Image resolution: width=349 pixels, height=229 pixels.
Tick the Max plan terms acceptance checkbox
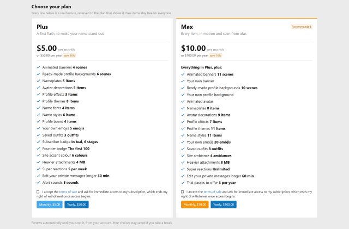click(x=182, y=192)
